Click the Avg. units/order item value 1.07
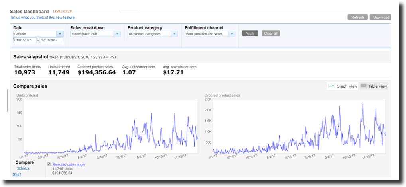Screen dimensions: 406x187 click(x=129, y=72)
